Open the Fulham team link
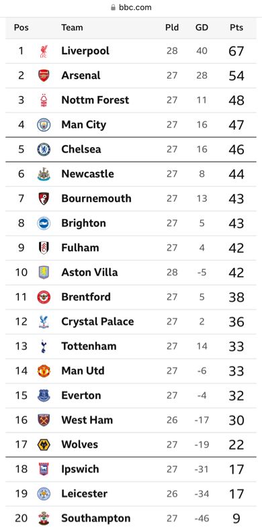This screenshot has width=262, height=528. [x=80, y=248]
